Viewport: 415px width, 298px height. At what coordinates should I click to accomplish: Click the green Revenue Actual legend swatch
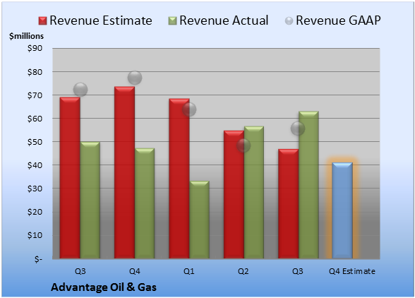(x=172, y=21)
